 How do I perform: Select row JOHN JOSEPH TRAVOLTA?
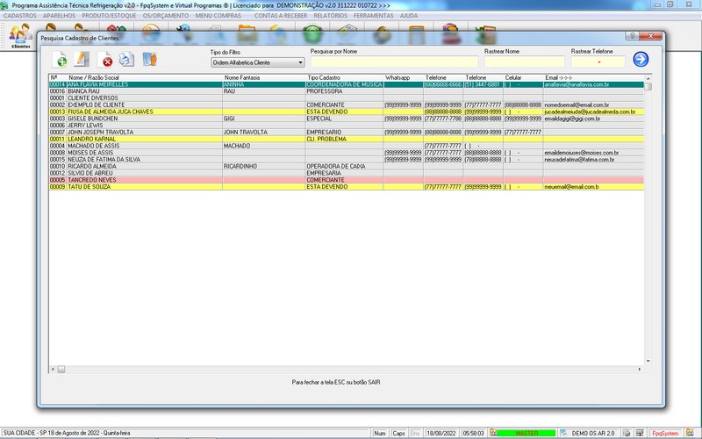click(346, 133)
